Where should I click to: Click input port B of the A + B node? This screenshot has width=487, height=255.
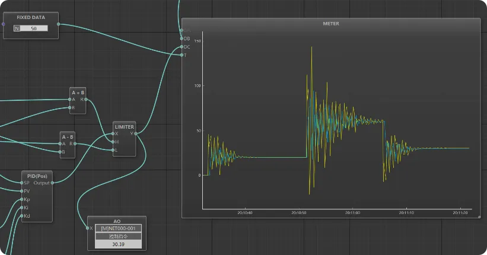[x=69, y=108]
